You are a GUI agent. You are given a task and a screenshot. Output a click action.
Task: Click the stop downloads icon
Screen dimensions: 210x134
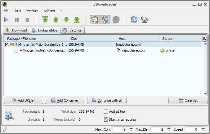pyautogui.click(x=27, y=20)
